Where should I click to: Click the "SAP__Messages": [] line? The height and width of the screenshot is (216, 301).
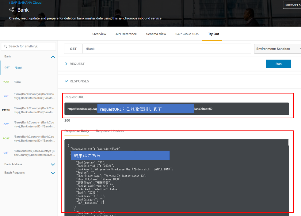click(90, 203)
